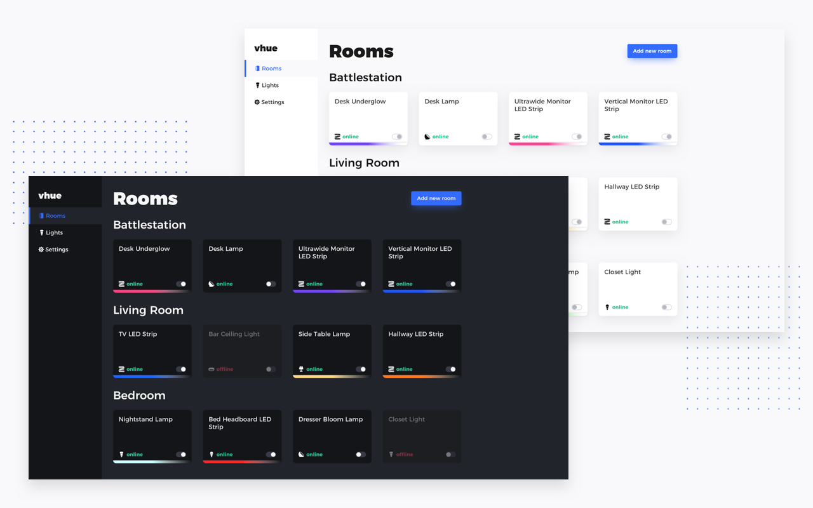813x508 pixels.
Task: Toggle Desk Underglow switch in dark window
Action: click(x=181, y=284)
